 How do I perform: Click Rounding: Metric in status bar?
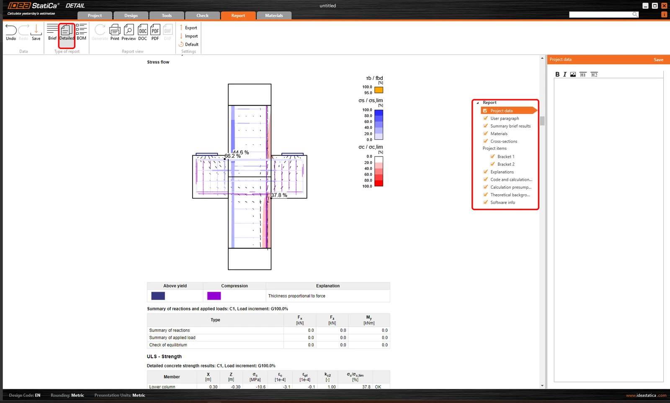point(67,395)
